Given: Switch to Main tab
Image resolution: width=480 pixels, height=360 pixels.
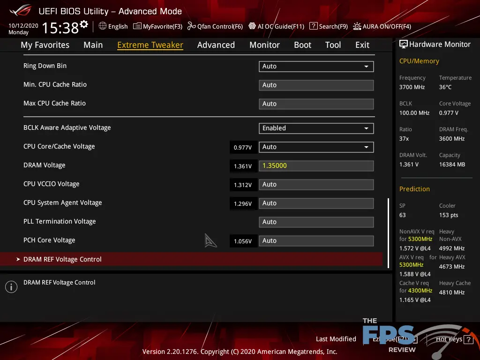Looking at the screenshot, I should pos(93,45).
